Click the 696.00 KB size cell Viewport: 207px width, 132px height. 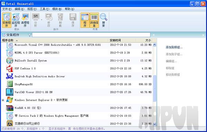point(145,84)
